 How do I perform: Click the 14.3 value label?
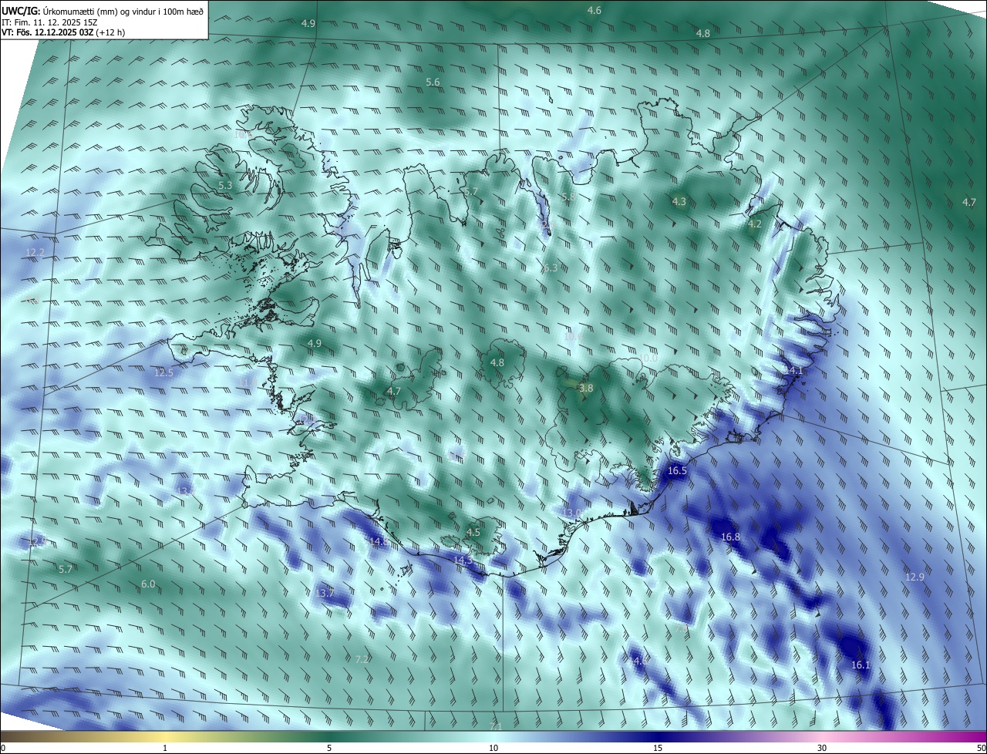(x=463, y=560)
